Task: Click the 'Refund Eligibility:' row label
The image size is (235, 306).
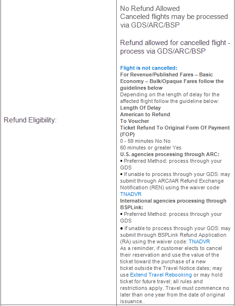Action: pos(30,120)
